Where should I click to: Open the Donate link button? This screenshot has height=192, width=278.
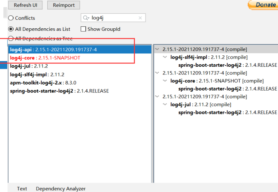point(263,5)
